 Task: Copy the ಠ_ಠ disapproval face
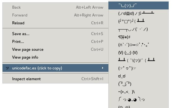(x=138, y=76)
